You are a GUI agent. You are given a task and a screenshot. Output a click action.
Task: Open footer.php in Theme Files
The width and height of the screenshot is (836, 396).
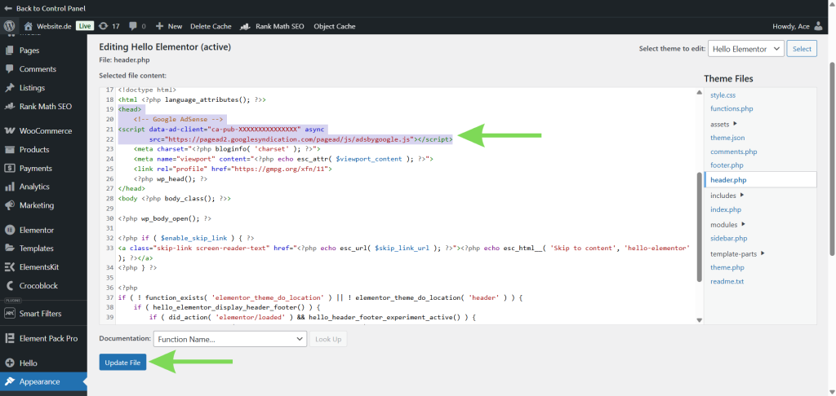click(727, 165)
